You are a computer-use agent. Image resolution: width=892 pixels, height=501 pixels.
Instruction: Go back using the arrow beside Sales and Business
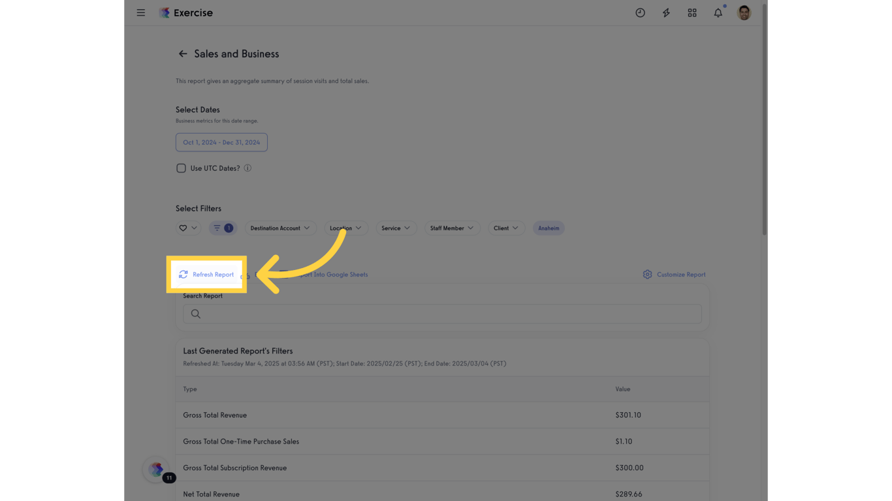coord(183,53)
